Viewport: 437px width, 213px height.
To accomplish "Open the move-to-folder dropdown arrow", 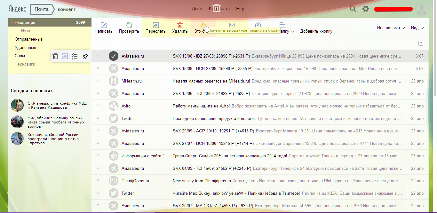I will pyautogui.click(x=293, y=31).
